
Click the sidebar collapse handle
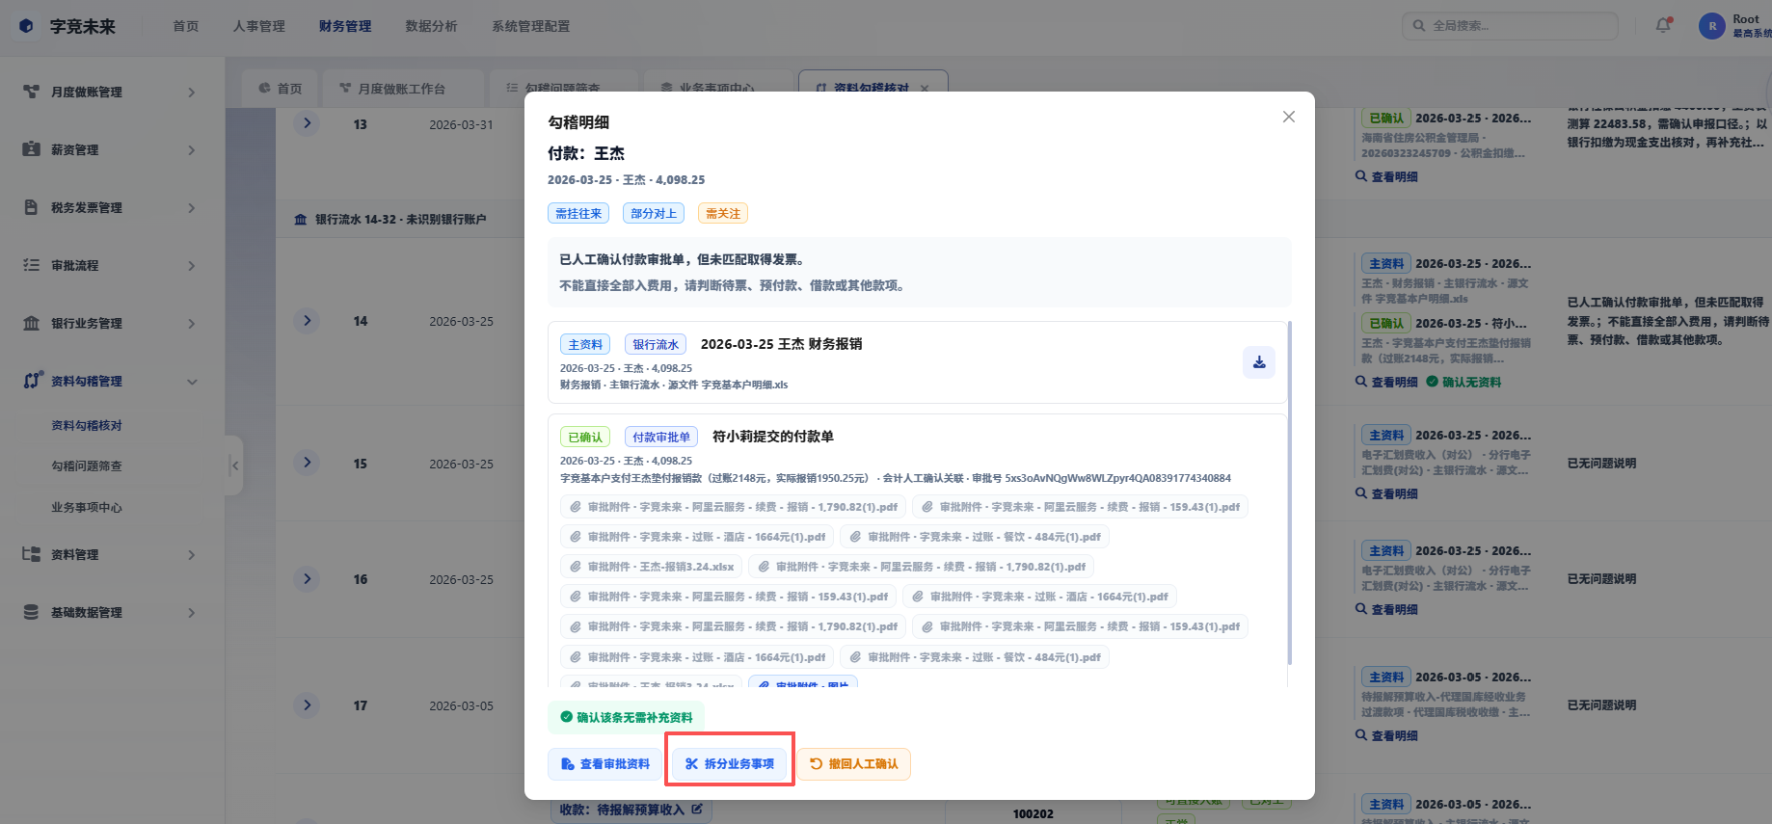click(x=233, y=465)
